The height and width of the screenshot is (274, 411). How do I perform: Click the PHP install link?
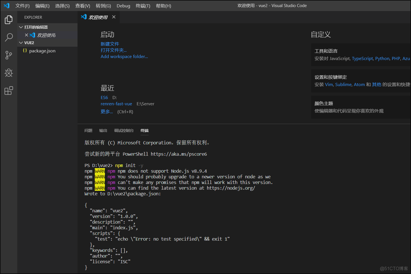click(x=396, y=58)
